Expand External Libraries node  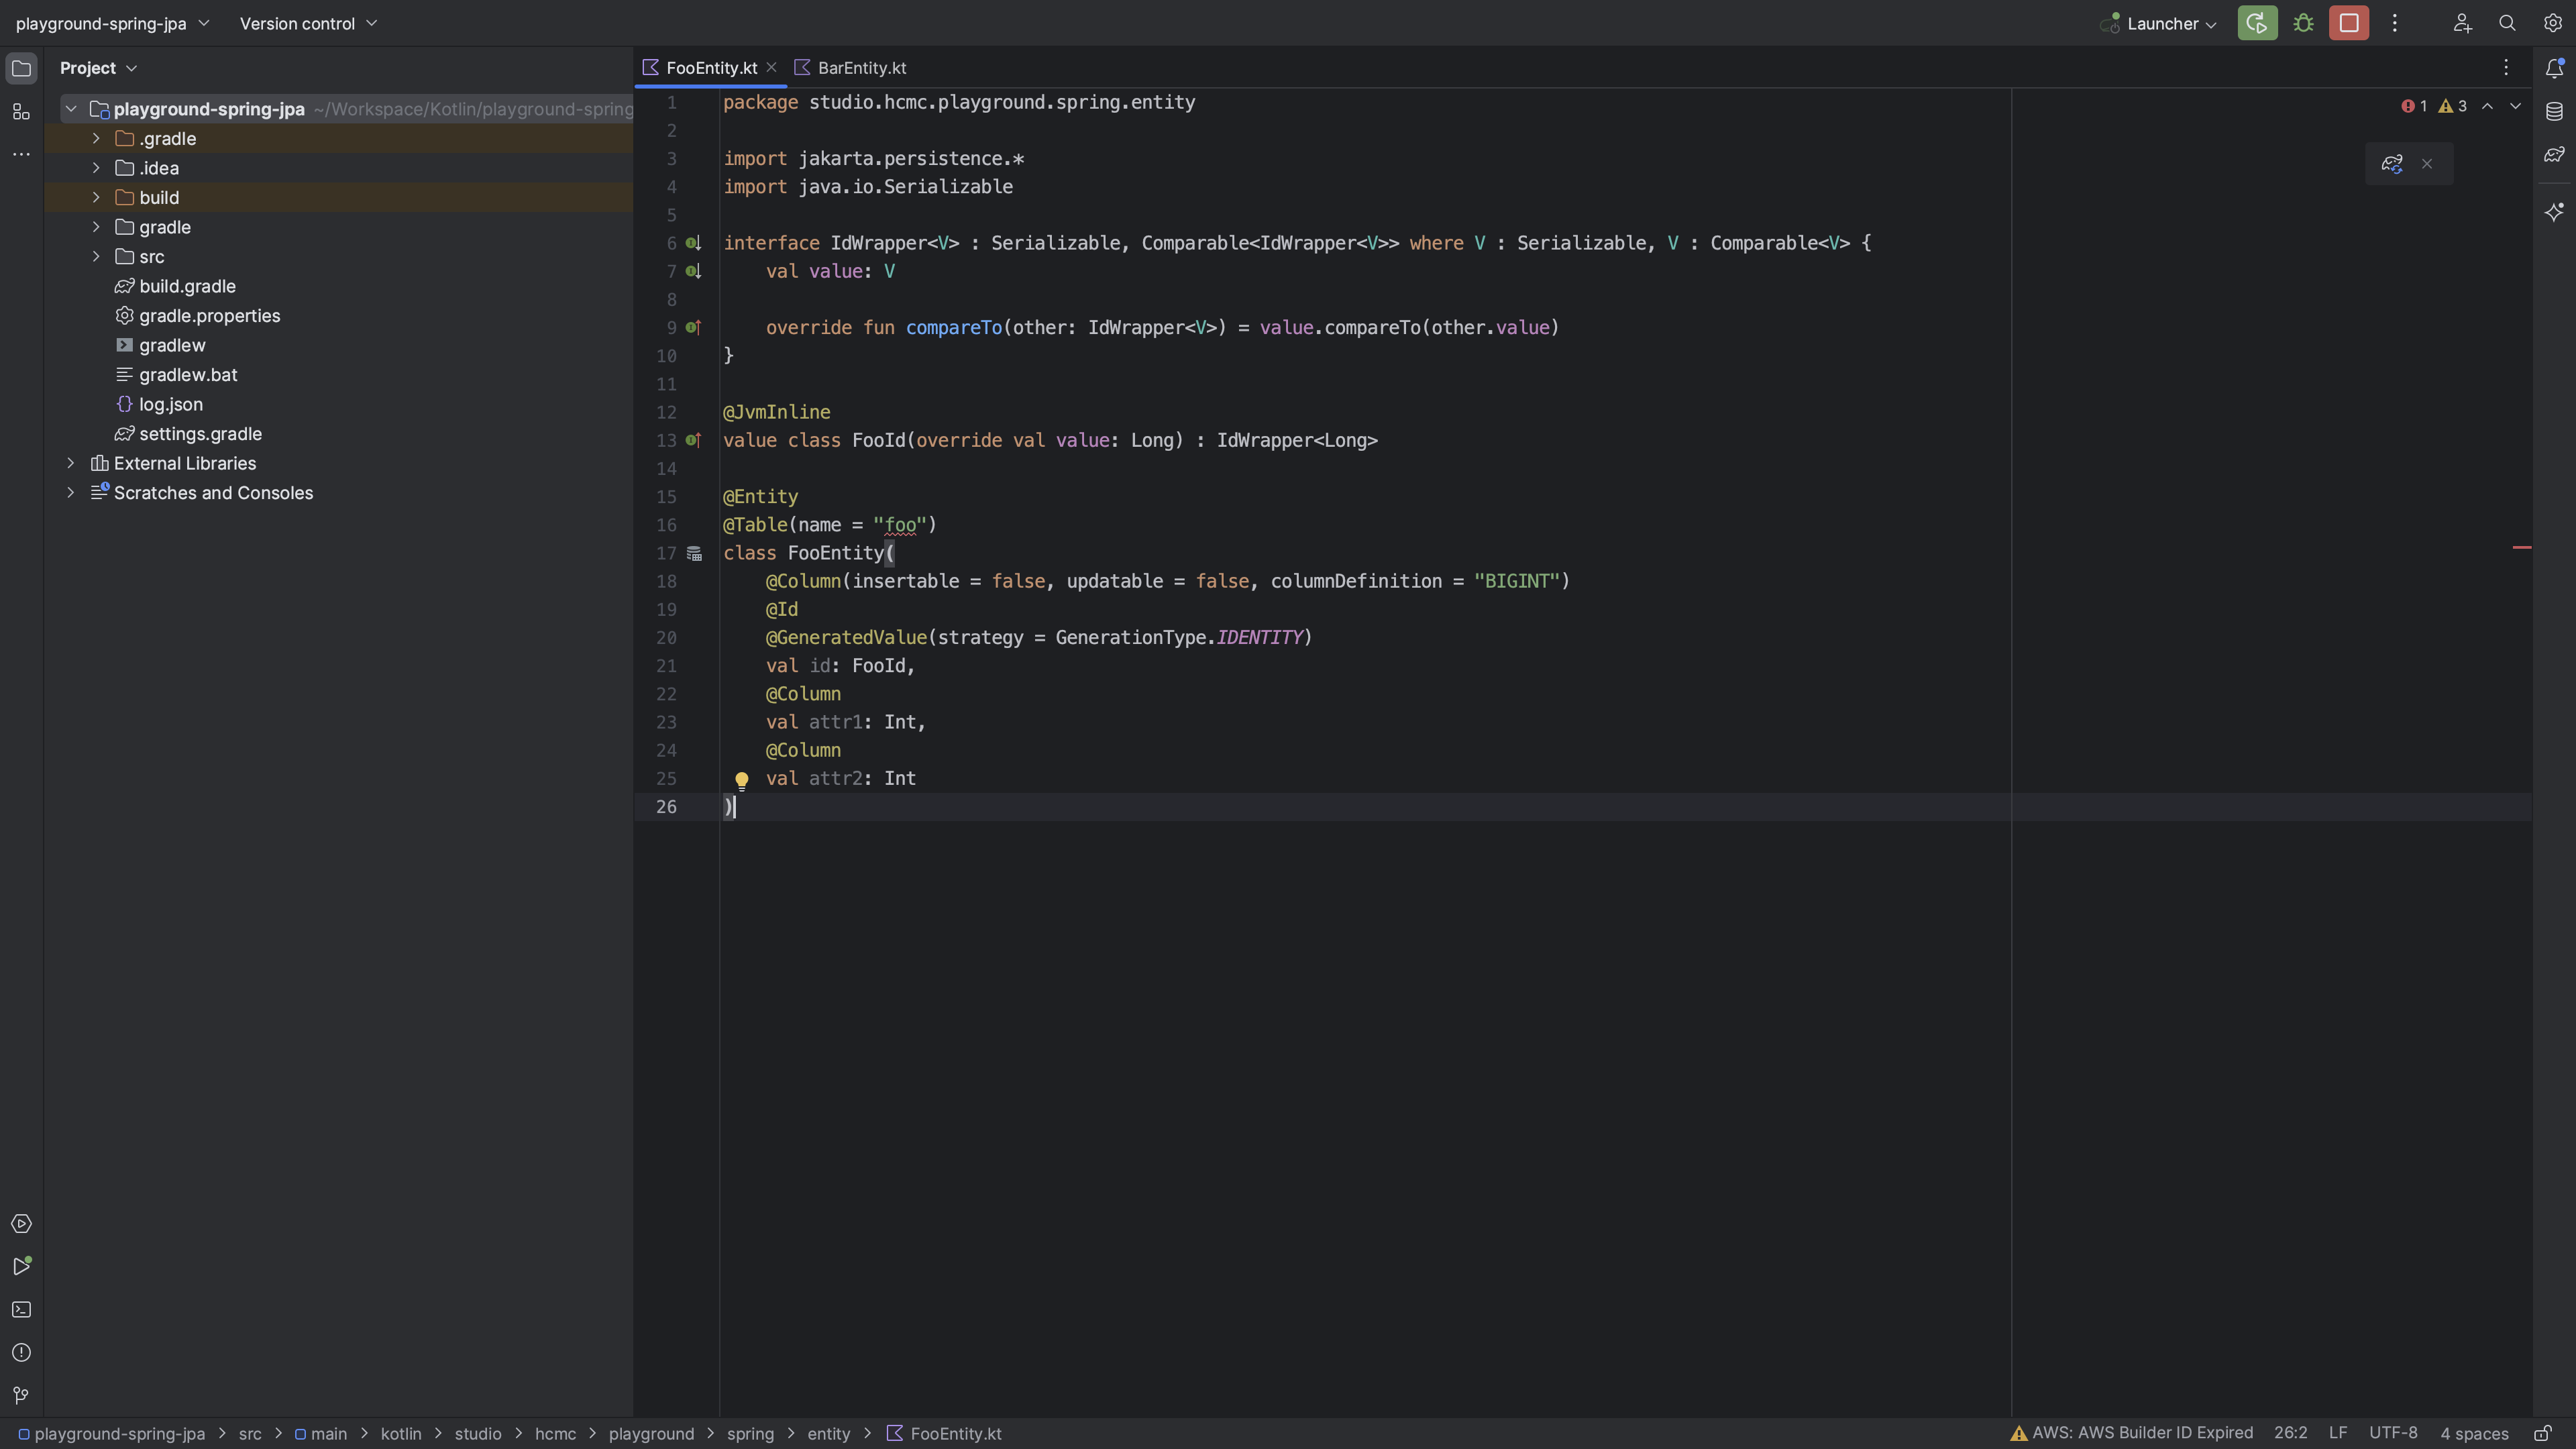[71, 463]
